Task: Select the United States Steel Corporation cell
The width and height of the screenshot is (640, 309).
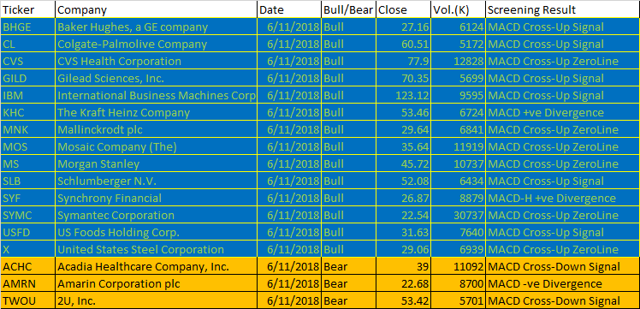Action: pos(157,250)
